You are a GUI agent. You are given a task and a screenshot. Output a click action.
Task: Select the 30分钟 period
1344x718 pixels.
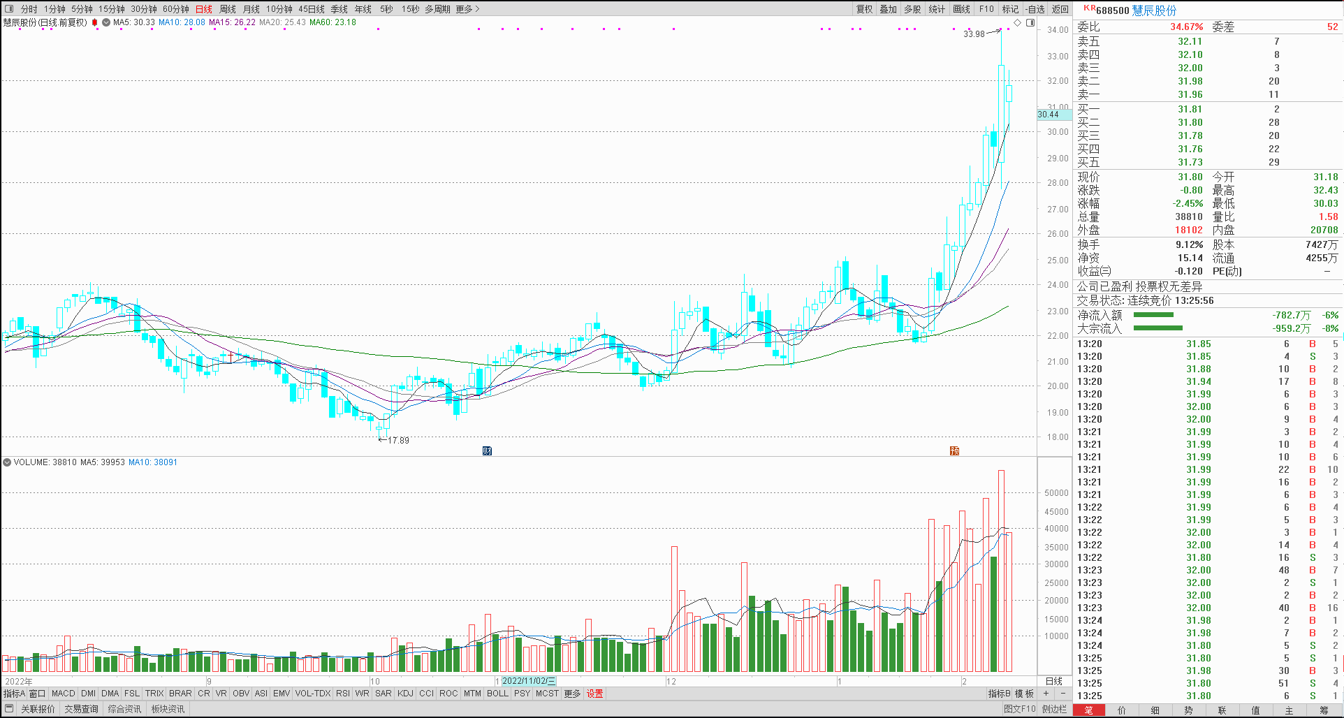[144, 9]
